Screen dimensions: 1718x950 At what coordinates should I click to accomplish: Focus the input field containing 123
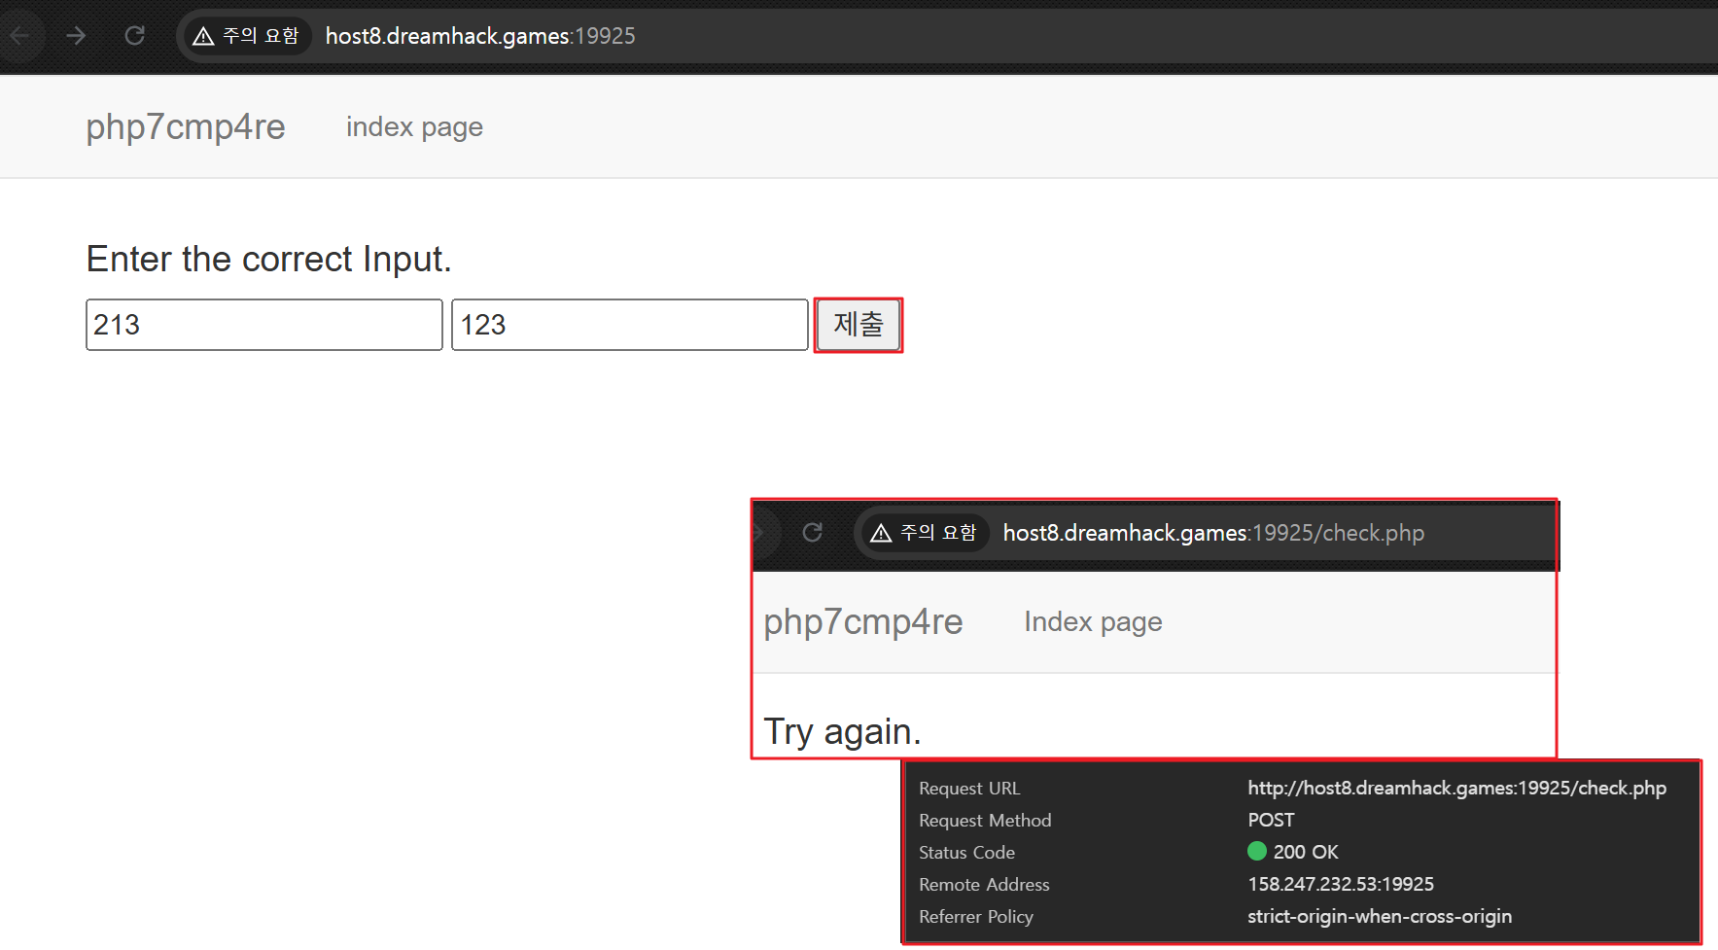click(629, 325)
